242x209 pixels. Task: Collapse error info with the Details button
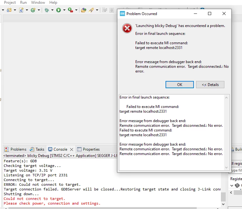pos(210,85)
